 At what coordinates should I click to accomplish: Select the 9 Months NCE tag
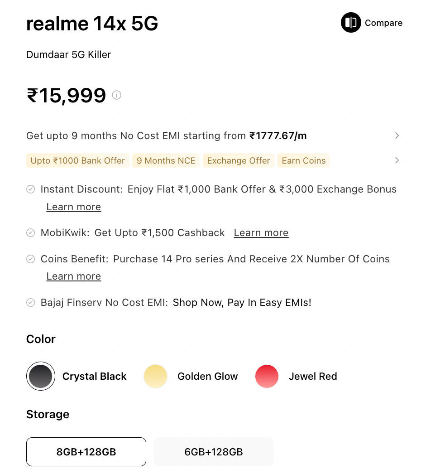click(x=166, y=161)
